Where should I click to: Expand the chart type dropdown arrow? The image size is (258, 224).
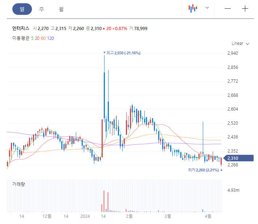[207, 8]
